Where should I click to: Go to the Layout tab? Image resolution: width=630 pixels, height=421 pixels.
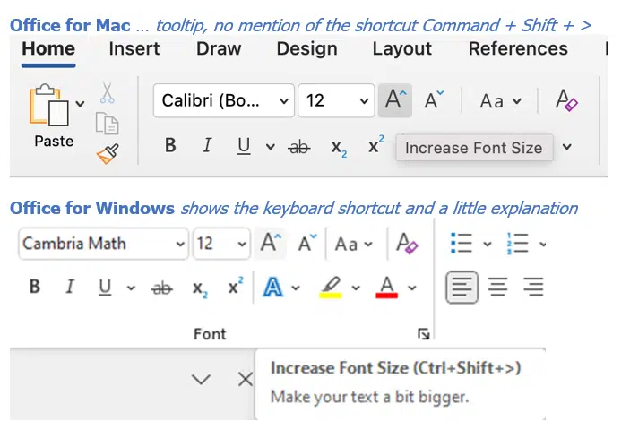click(x=401, y=49)
